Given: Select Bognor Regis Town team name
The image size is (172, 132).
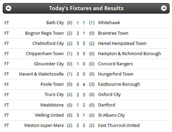Looking at the screenshot, I should coord(44,33).
